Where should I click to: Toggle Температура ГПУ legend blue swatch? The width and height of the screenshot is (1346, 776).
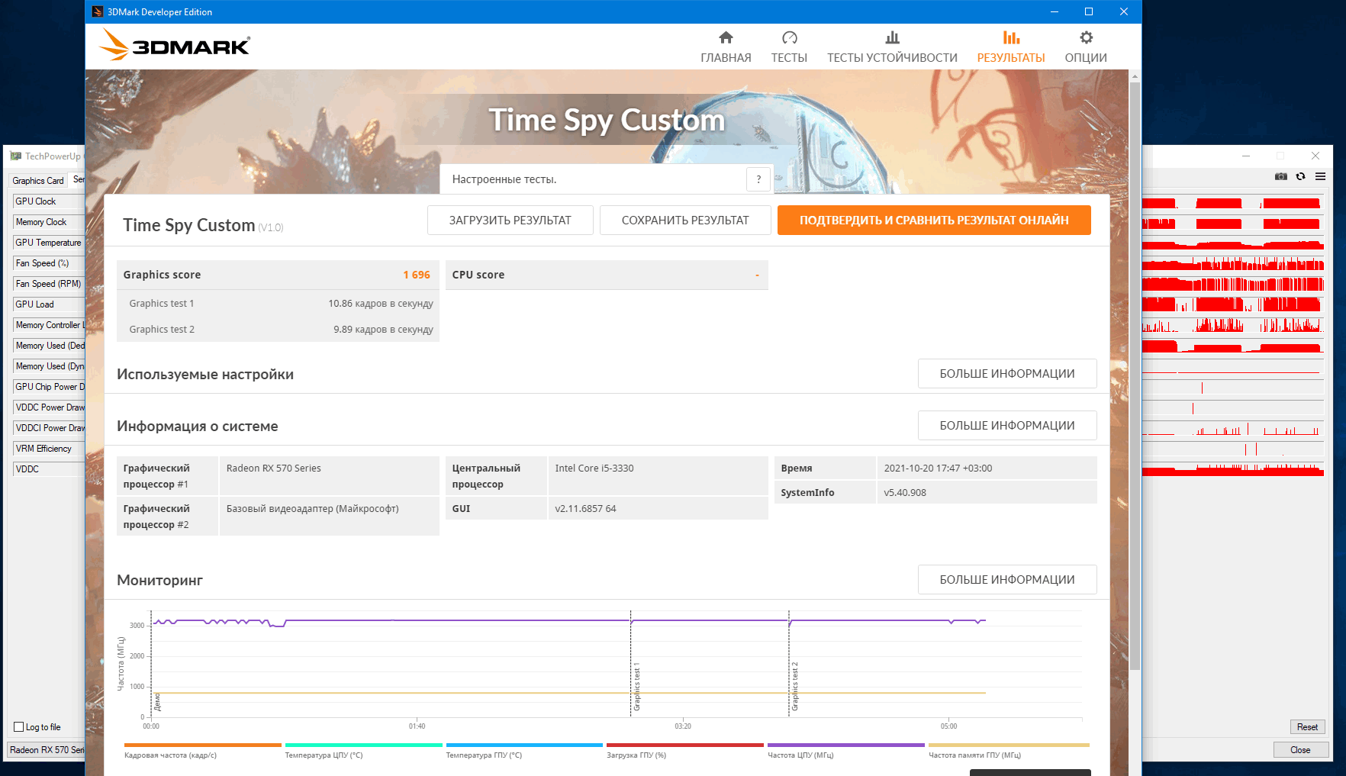524,745
